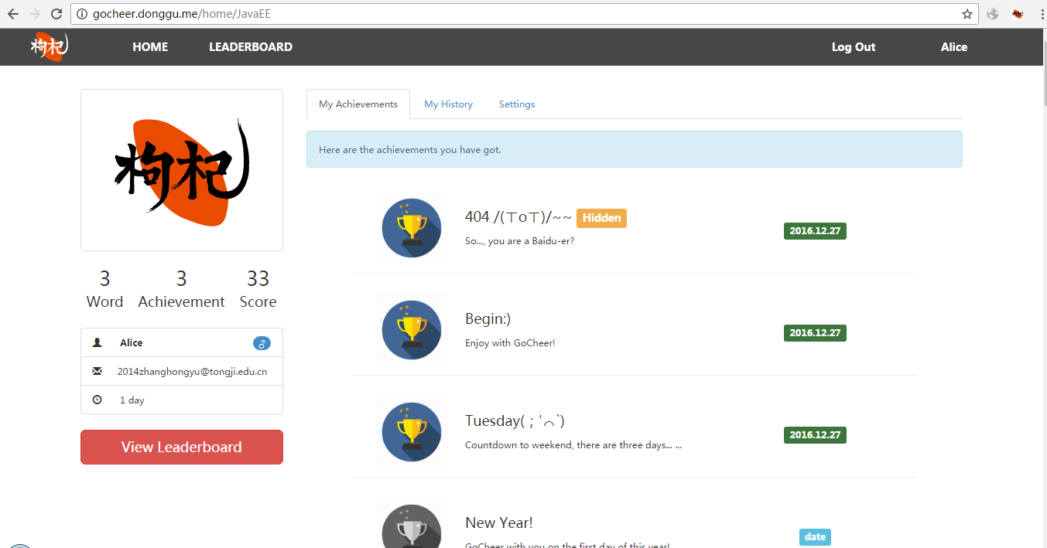The width and height of the screenshot is (1047, 548).
Task: Click Log Out in navbar
Action: 854,47
